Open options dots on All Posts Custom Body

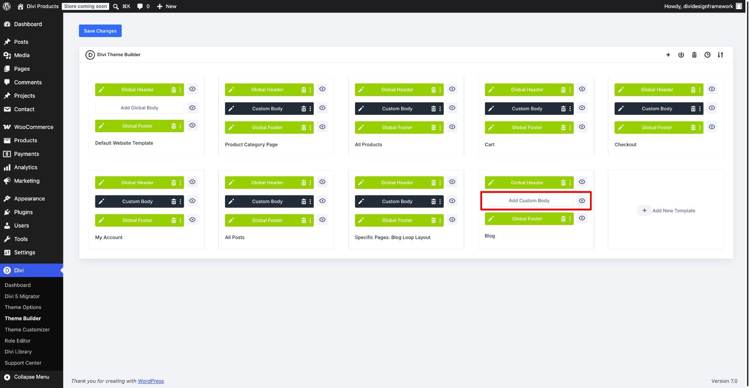click(310, 201)
